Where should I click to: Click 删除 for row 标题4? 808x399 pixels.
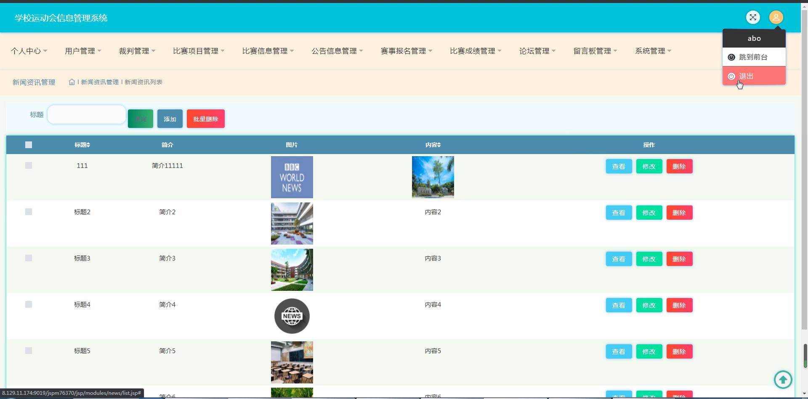click(679, 305)
